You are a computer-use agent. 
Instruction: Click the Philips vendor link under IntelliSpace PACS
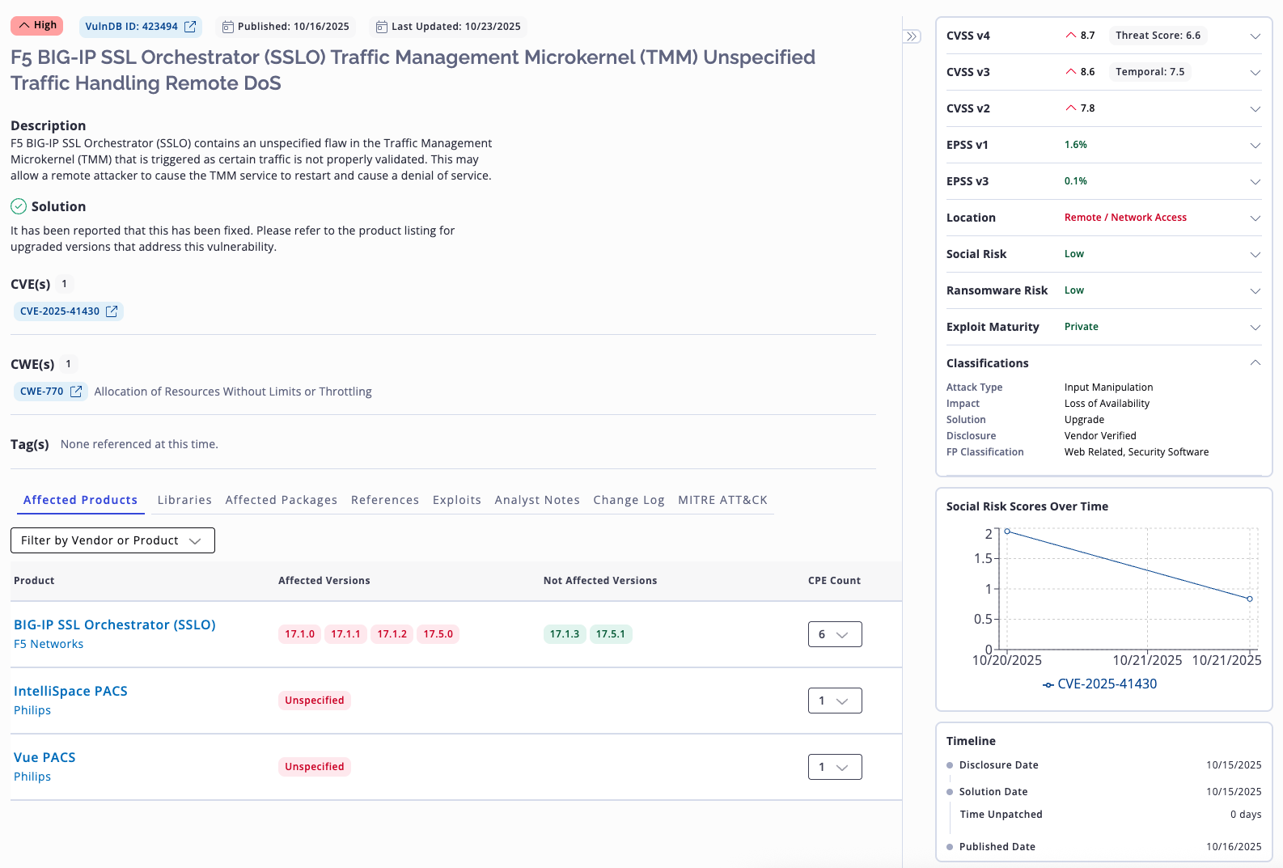(x=32, y=710)
